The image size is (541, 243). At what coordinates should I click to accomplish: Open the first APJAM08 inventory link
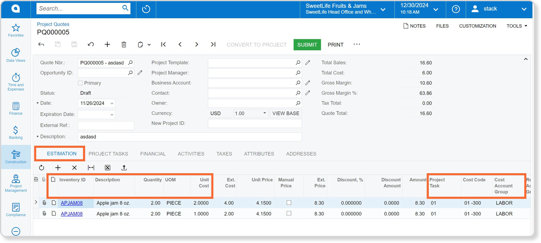[72, 203]
